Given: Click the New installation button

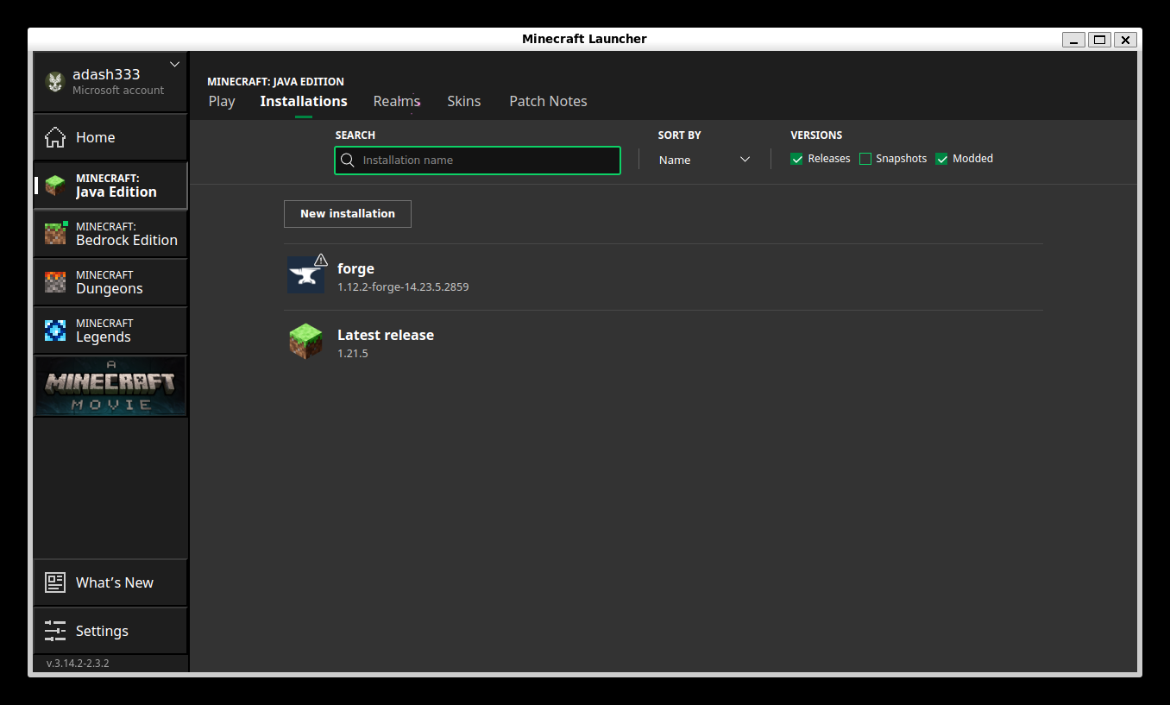Looking at the screenshot, I should click(x=348, y=214).
